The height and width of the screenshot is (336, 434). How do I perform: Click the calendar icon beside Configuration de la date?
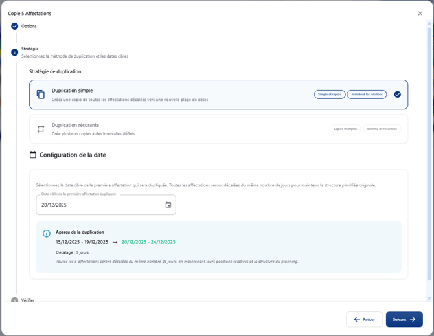[33, 155]
